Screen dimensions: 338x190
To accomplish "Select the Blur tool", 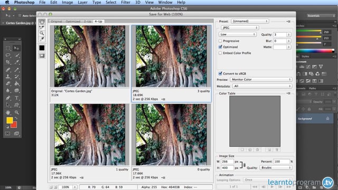I will click(8, 91).
